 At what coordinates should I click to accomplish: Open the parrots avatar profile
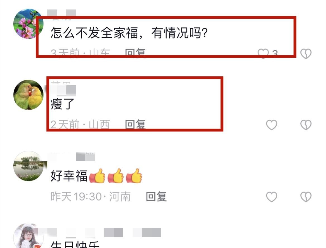[x=28, y=95]
